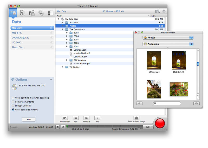Screen dimensions: 208x148
Task: Open recorder settings gear icon
Action: coord(58,127)
